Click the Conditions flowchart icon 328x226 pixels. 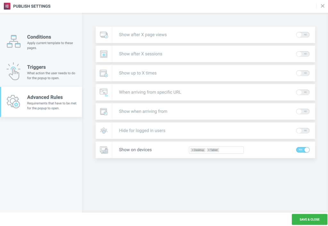14,41
